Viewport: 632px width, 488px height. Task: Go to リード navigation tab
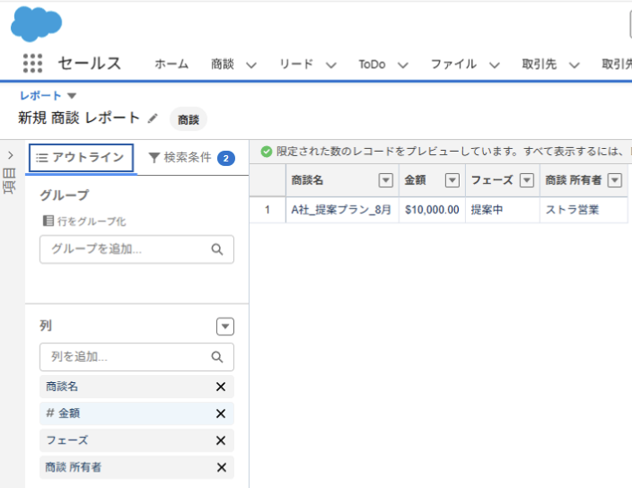click(296, 64)
